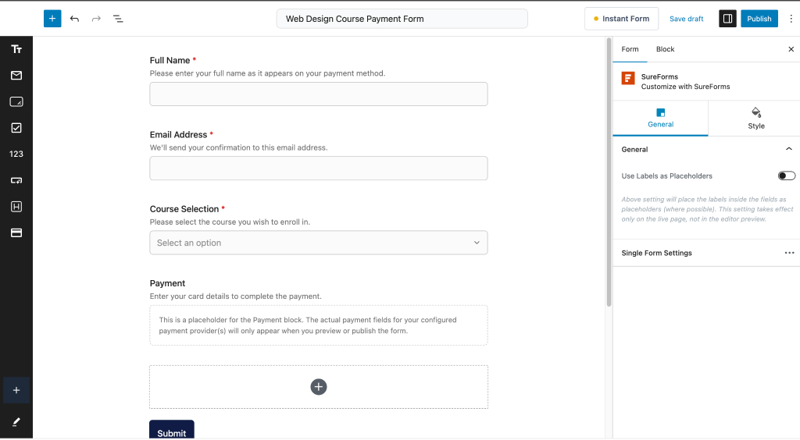800x440 pixels.
Task: Publish the form
Action: coord(759,19)
